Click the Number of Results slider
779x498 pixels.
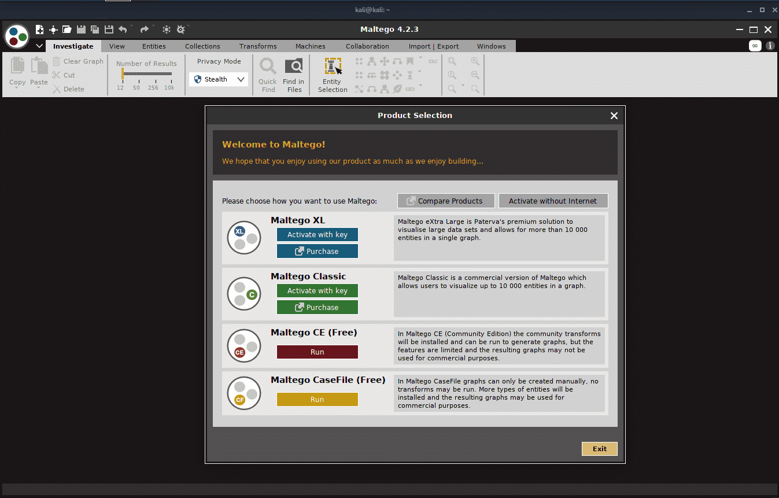pos(145,74)
